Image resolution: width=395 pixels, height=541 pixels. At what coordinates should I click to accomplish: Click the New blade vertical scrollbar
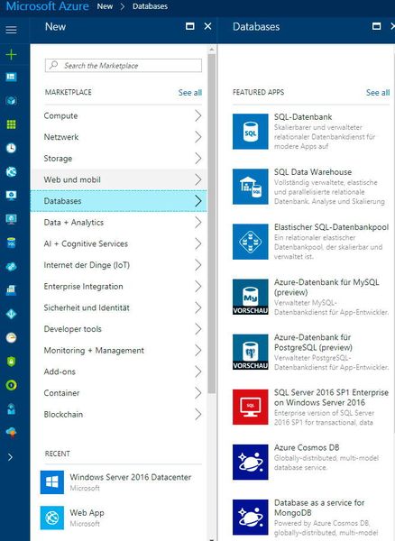(x=212, y=223)
